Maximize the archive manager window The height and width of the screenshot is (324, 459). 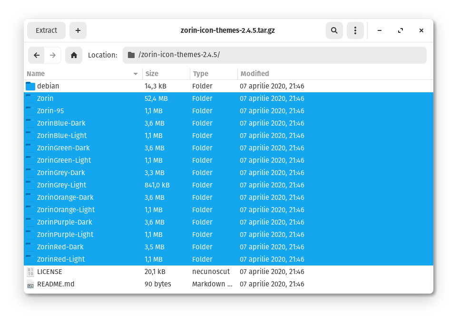[400, 30]
